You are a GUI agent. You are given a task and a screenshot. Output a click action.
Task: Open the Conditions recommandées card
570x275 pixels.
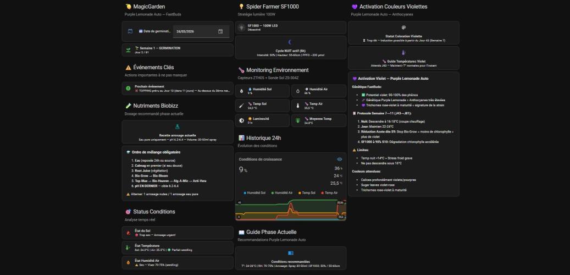pos(290,258)
